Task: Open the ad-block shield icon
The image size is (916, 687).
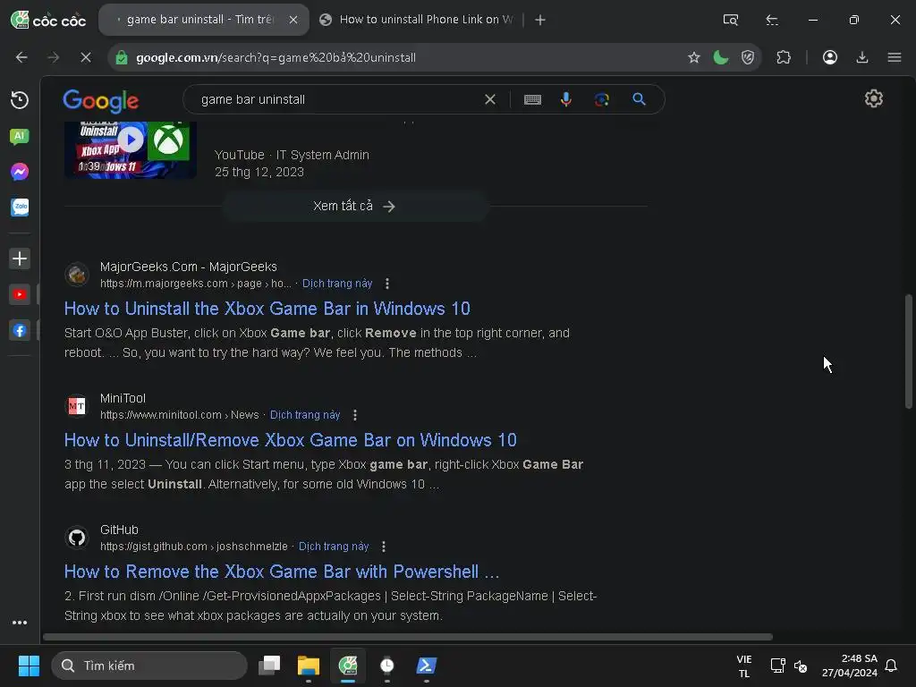Action: 748,57
